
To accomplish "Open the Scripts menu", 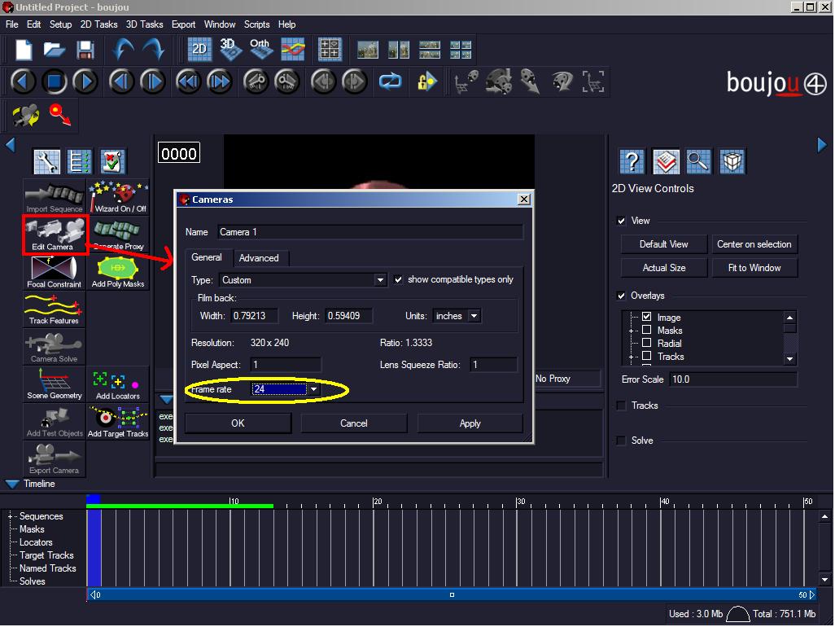I will pyautogui.click(x=256, y=24).
